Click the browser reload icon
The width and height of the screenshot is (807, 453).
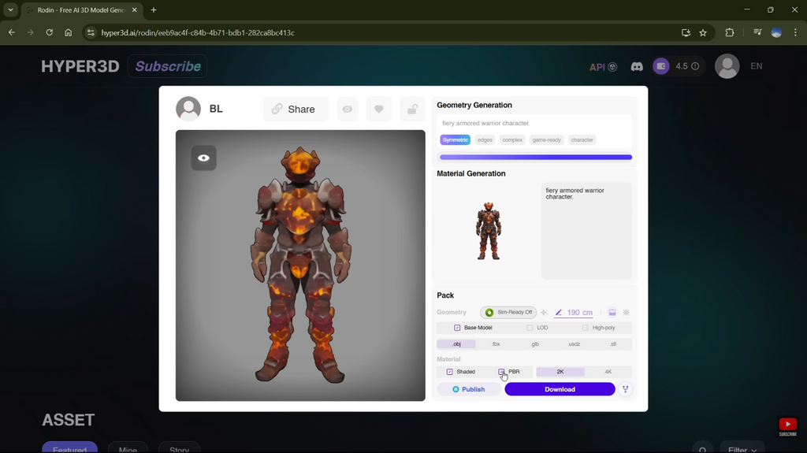pyautogui.click(x=49, y=32)
